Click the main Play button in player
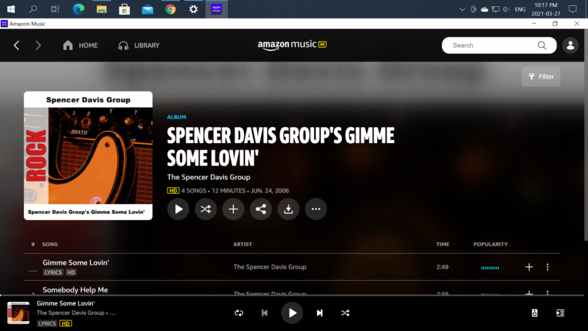Viewport: 588px width, 331px height. tap(292, 313)
